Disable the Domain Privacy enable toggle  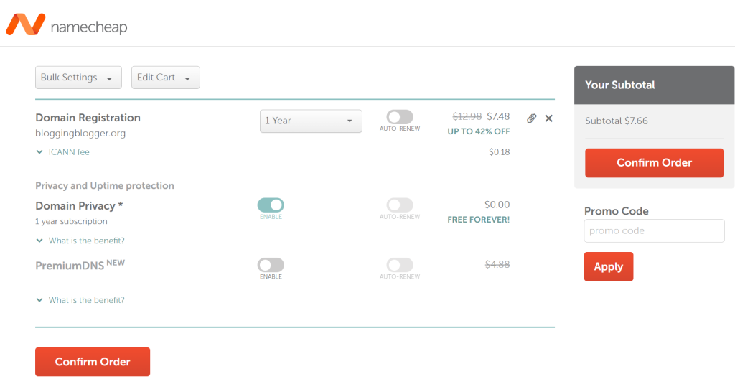coord(271,205)
